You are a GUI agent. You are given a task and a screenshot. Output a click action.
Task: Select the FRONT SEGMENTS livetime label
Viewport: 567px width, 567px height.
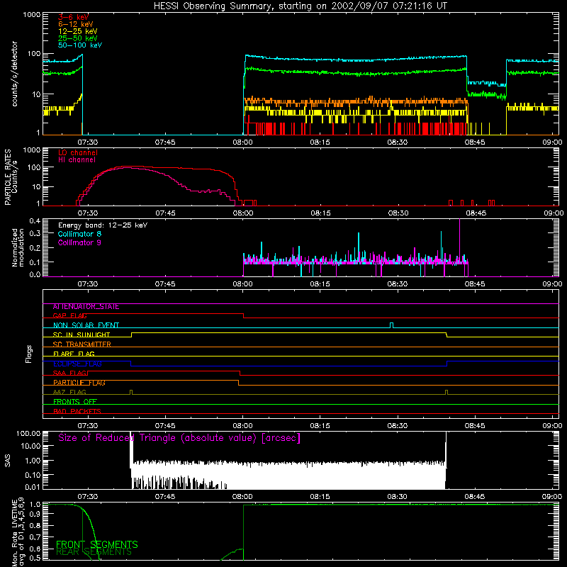point(97,544)
